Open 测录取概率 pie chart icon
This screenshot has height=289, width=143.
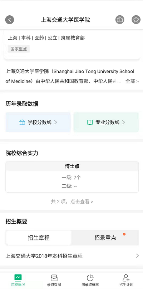(90, 278)
